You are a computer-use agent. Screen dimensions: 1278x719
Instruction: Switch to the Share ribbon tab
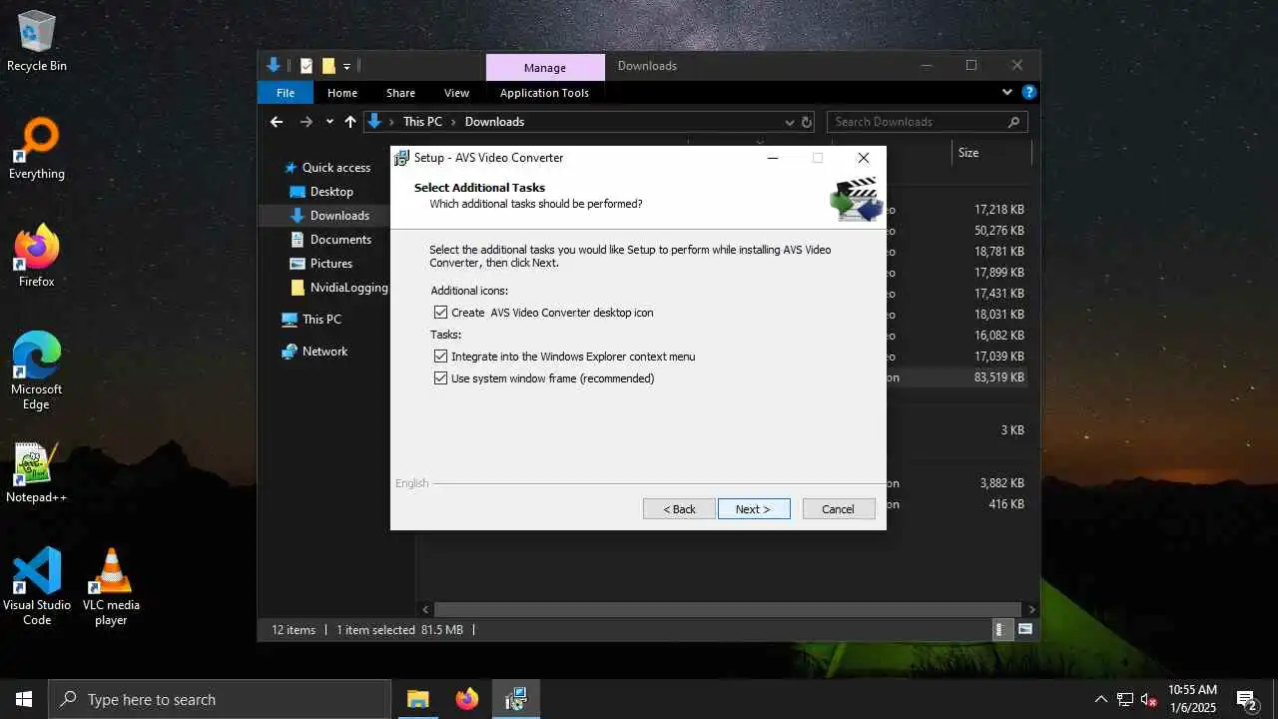(400, 93)
